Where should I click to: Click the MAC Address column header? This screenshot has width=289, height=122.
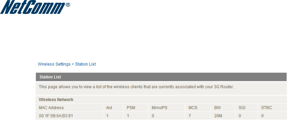click(x=51, y=108)
